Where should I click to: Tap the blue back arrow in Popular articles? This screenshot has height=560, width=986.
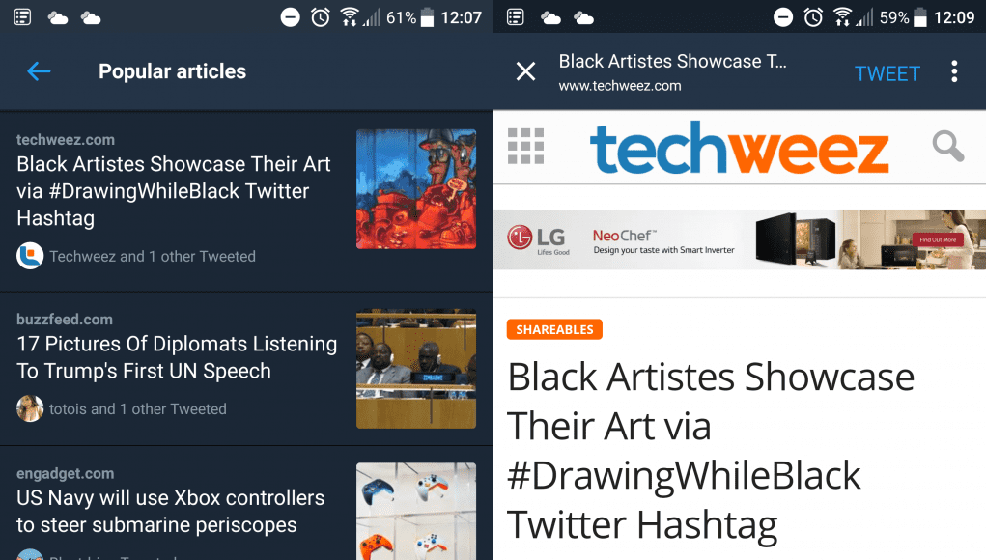[x=39, y=71]
